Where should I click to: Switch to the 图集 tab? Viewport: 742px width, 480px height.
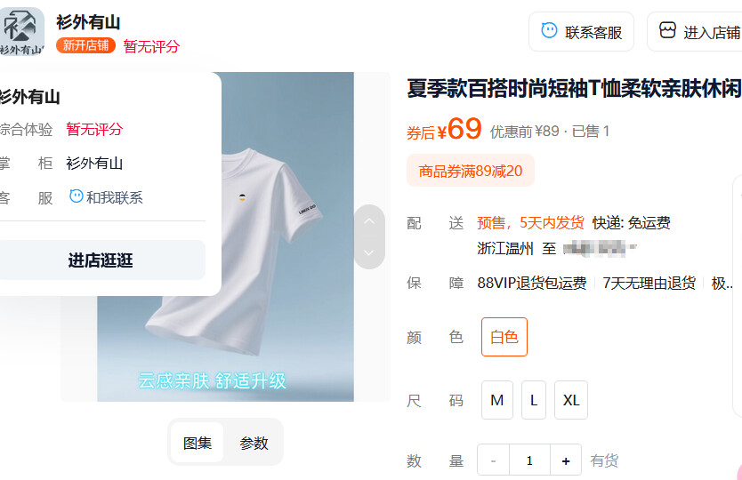198,443
